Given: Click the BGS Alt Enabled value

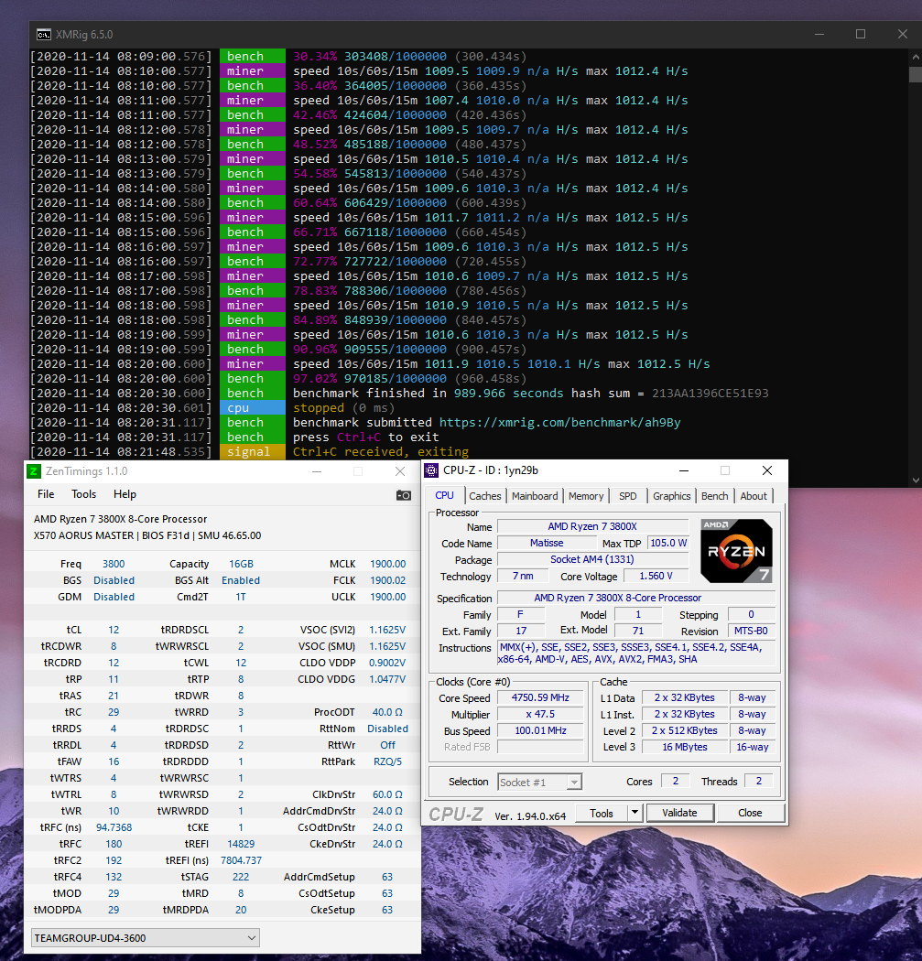Looking at the screenshot, I should pos(240,580).
